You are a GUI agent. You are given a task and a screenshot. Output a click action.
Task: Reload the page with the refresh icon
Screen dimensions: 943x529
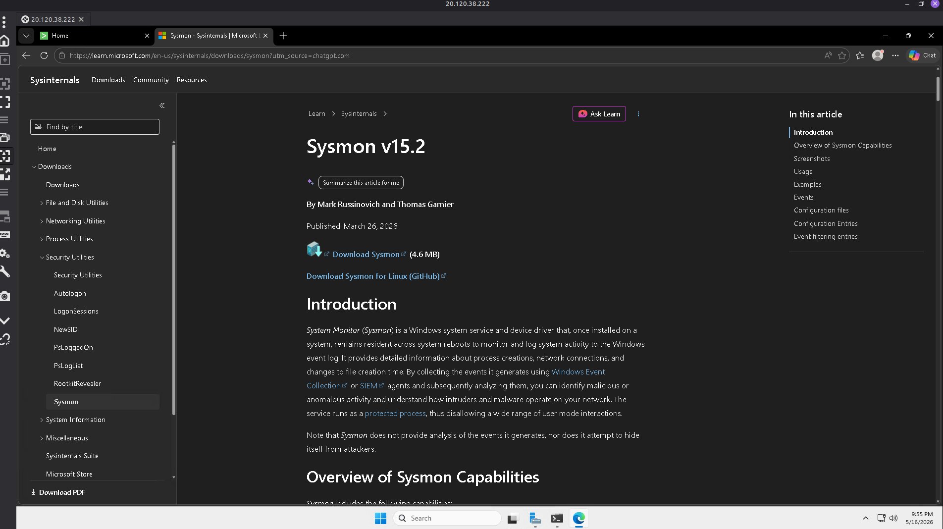tap(44, 55)
